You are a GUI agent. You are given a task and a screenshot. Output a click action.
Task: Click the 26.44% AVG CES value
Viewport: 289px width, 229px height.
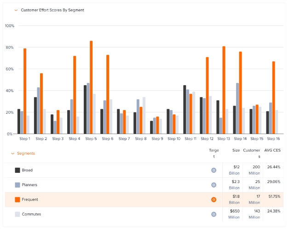pyautogui.click(x=274, y=167)
